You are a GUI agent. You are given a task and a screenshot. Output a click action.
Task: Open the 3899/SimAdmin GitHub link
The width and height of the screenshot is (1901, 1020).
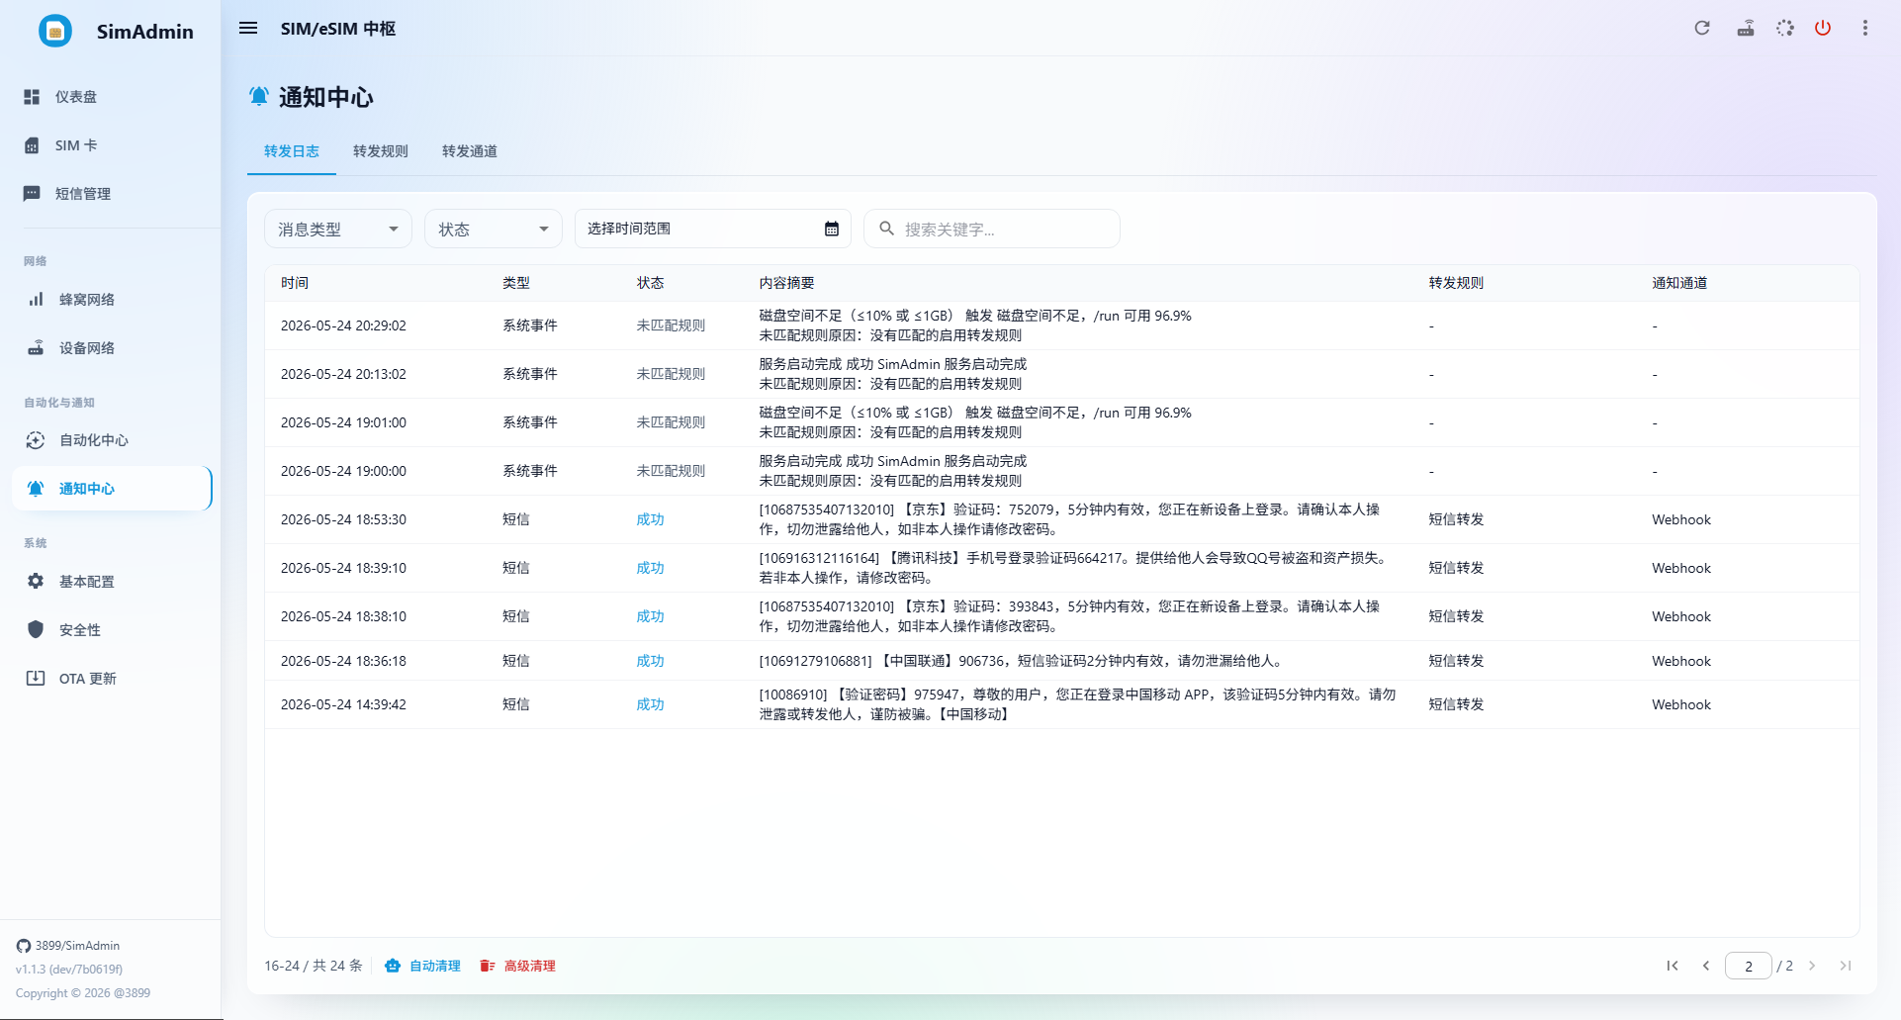pos(68,946)
